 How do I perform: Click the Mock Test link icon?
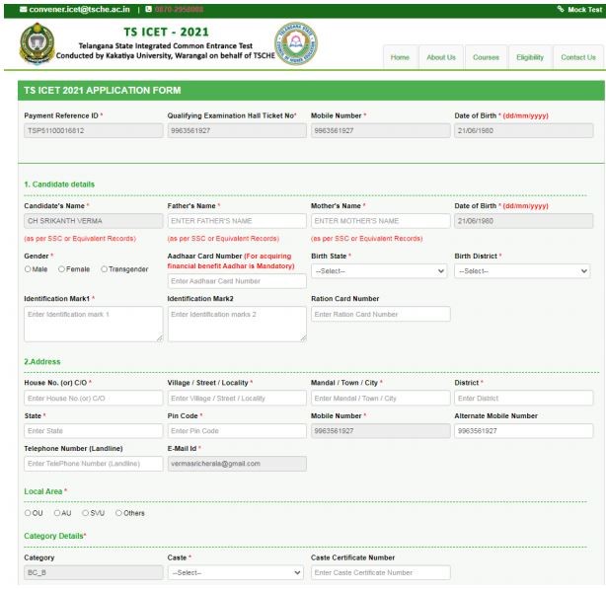click(561, 9)
